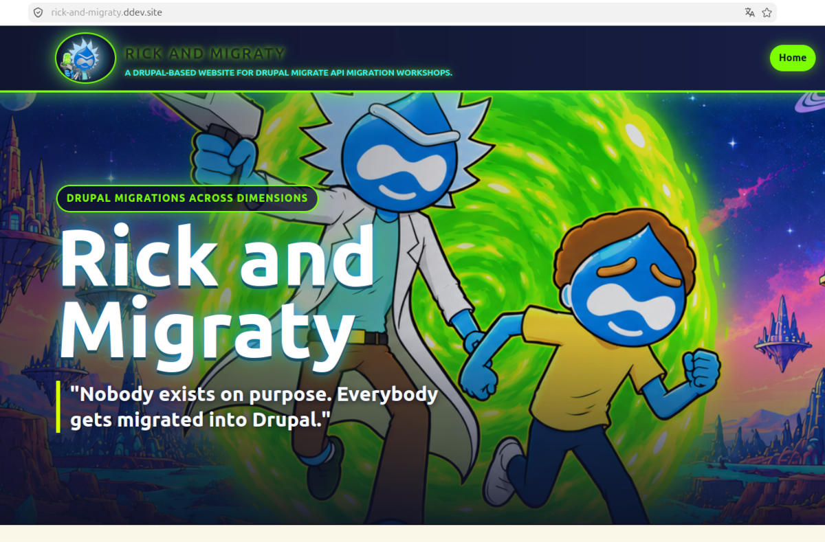825x542 pixels.
Task: Open the page translate icon
Action: pos(749,12)
